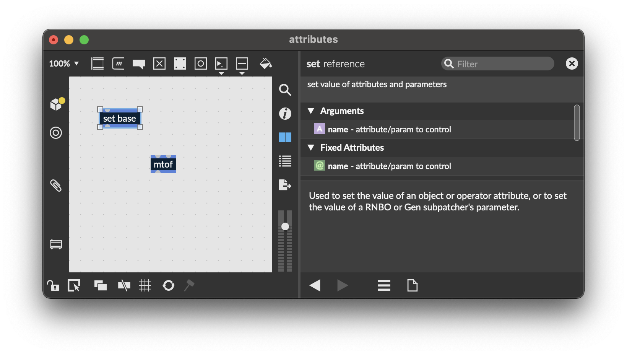
Task: Add a new message box from toolbar
Action: pyautogui.click(x=118, y=64)
